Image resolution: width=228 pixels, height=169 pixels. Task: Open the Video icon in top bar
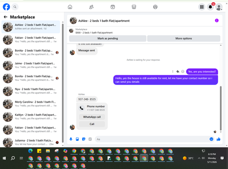tap(113, 7)
